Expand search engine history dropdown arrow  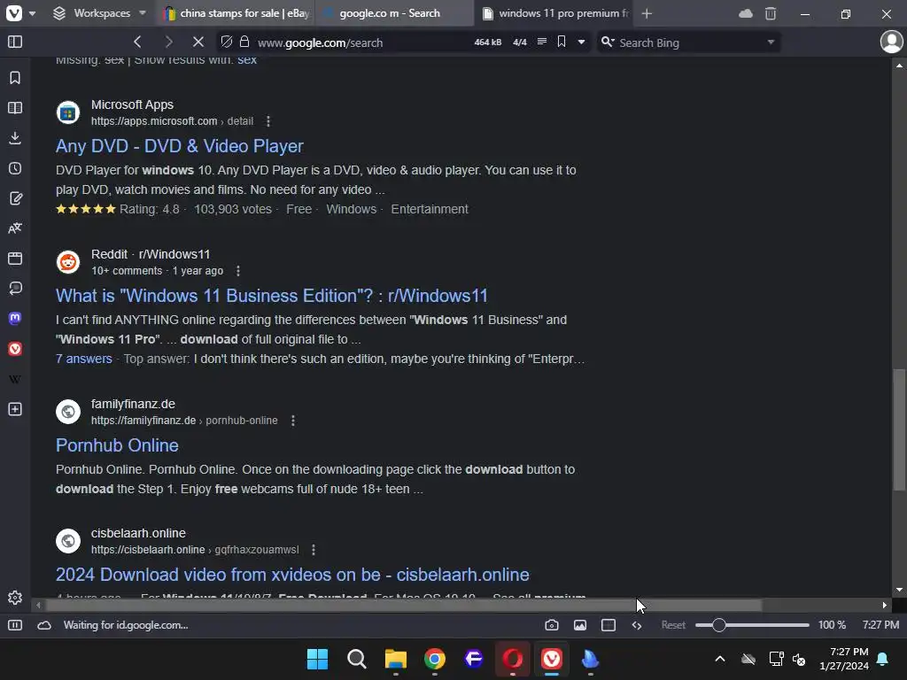[771, 42]
